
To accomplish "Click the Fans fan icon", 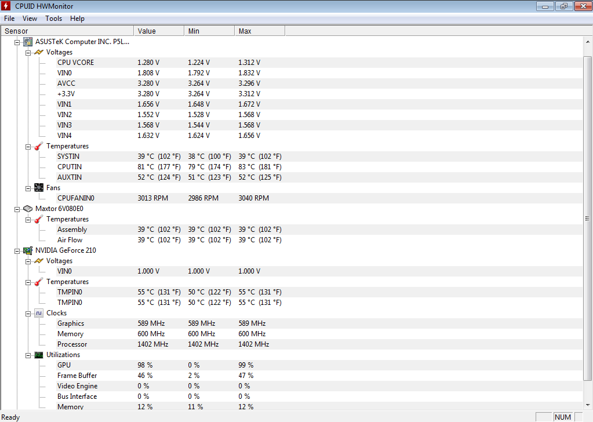I will click(x=39, y=188).
